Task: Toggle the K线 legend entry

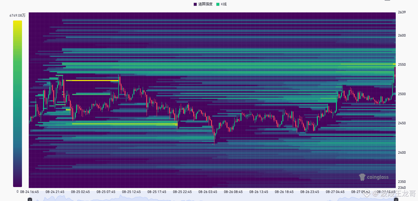Action: [x=221, y=4]
